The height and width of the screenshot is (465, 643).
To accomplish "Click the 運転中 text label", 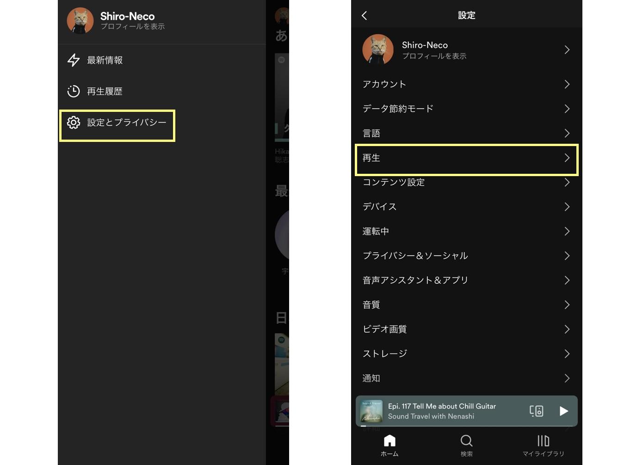I will [376, 231].
